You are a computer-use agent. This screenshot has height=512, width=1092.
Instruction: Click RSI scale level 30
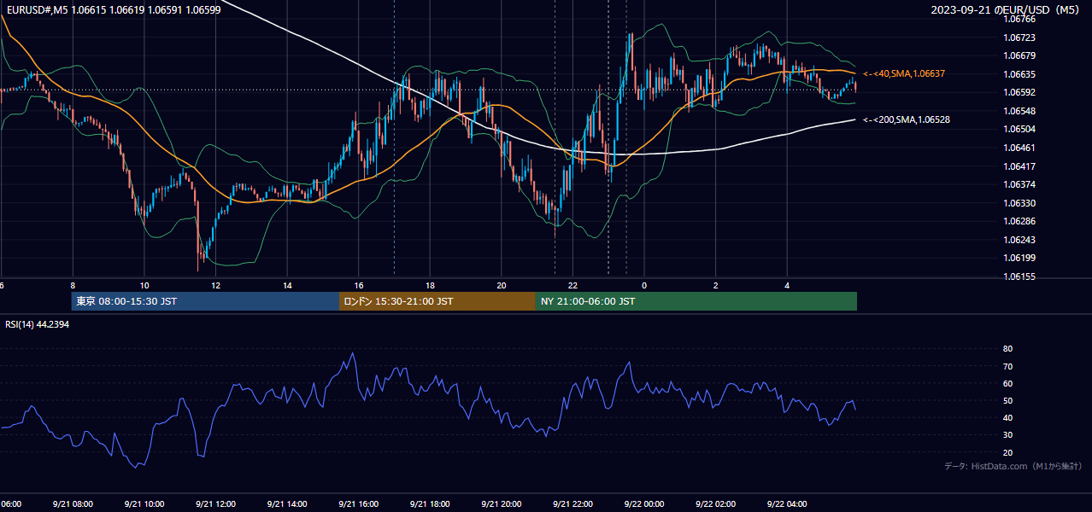tap(1007, 435)
